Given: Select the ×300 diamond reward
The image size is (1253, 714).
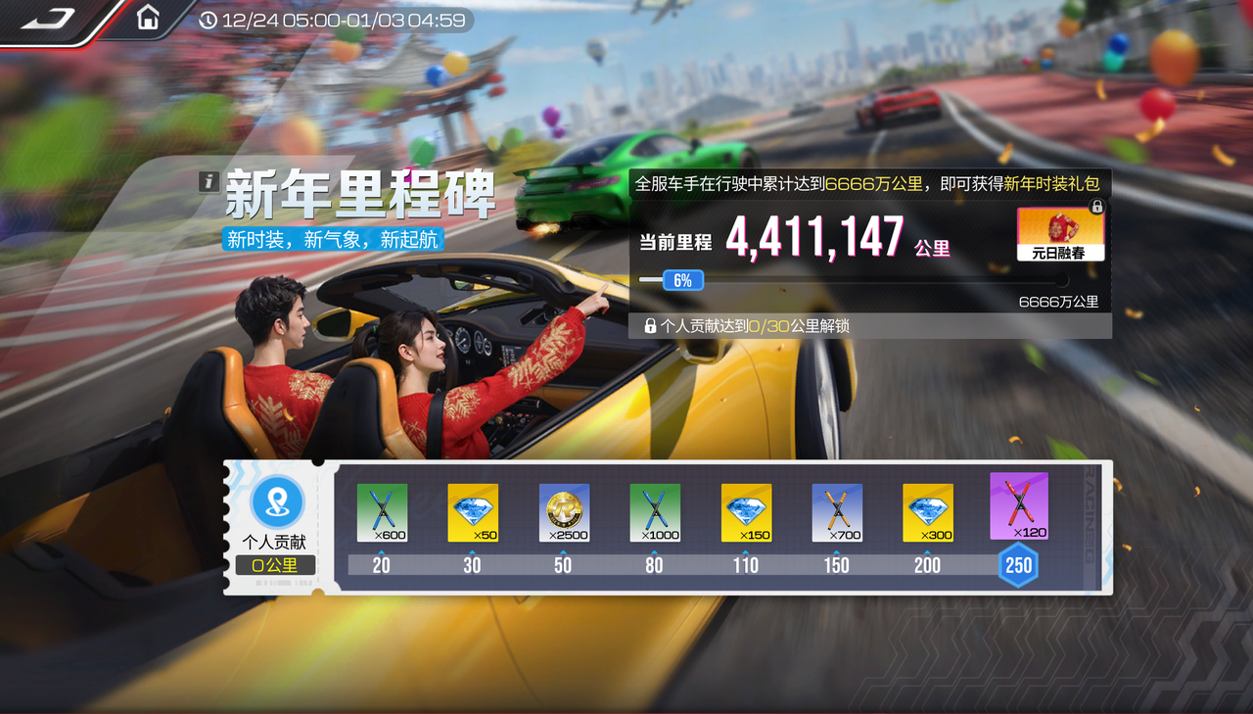Looking at the screenshot, I should coord(928,512).
